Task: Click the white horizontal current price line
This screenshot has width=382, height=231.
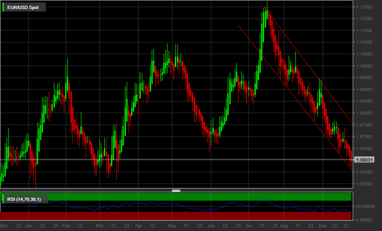Action: (x=166, y=160)
